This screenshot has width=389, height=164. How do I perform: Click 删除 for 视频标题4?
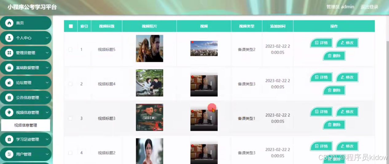334,90
